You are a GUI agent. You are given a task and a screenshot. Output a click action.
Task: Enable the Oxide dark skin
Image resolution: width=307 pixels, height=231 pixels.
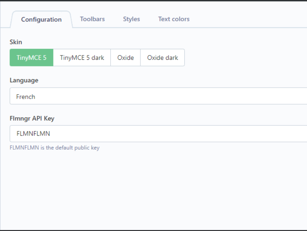coord(163,58)
